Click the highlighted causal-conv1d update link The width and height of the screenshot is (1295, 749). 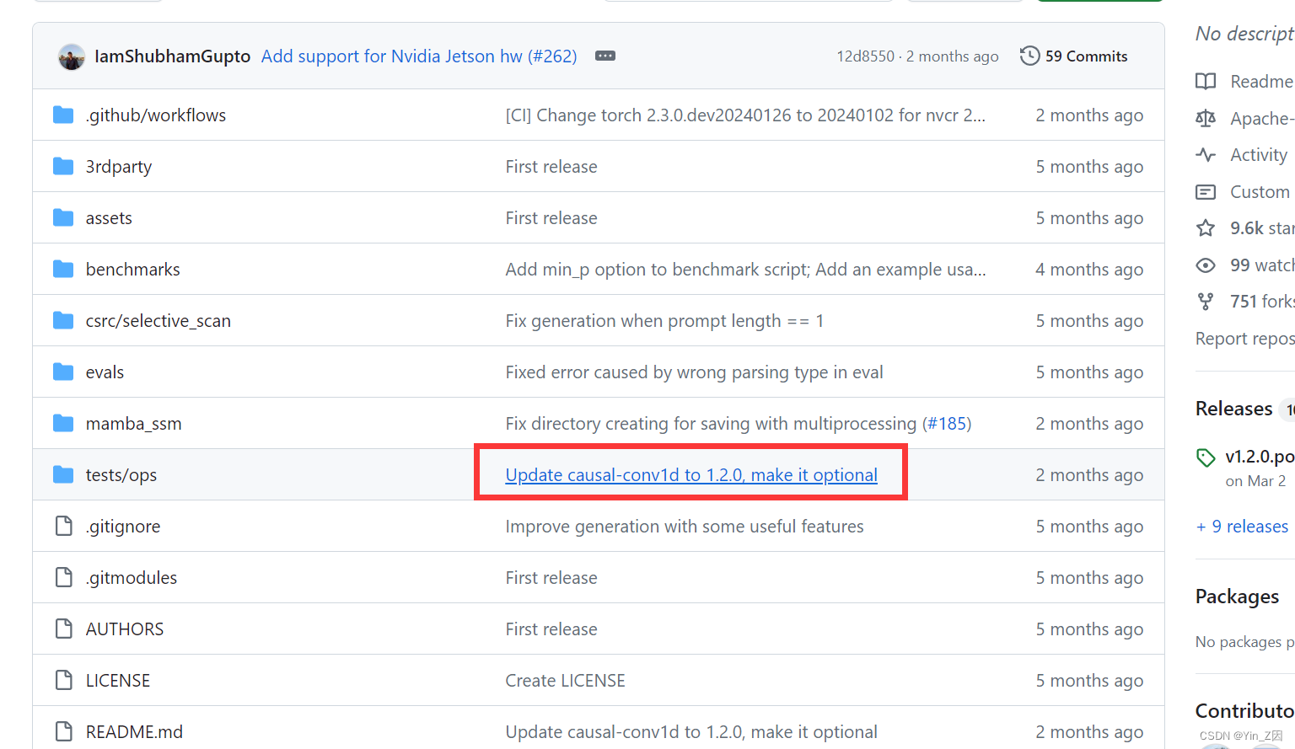[x=690, y=474]
